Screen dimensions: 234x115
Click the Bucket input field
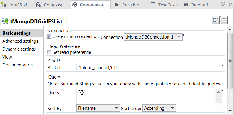(149, 68)
